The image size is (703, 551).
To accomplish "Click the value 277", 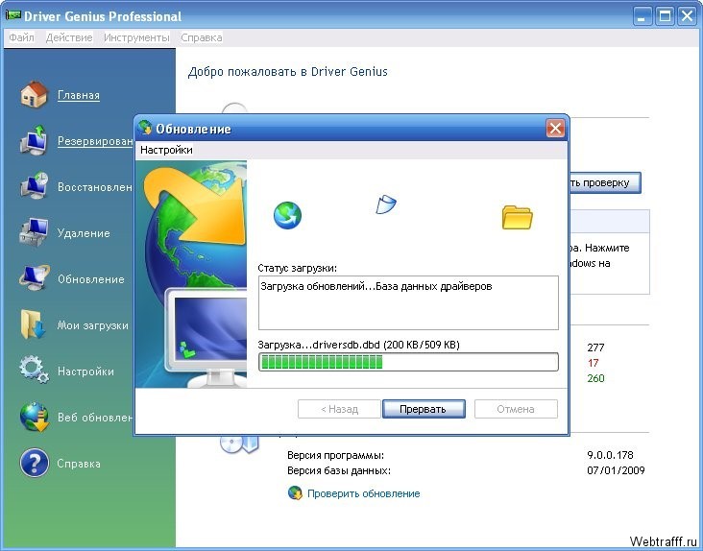I will click(595, 347).
